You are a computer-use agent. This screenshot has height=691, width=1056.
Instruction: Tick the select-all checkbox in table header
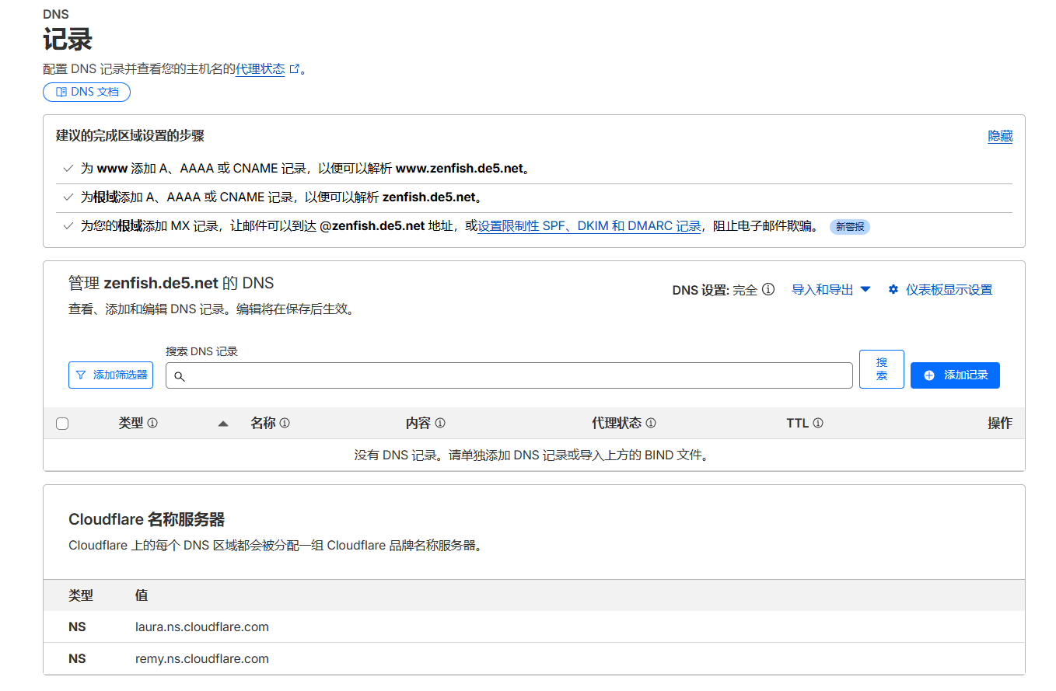coord(62,424)
